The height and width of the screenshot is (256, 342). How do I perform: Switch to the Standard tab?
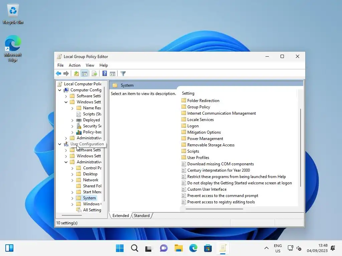point(142,216)
